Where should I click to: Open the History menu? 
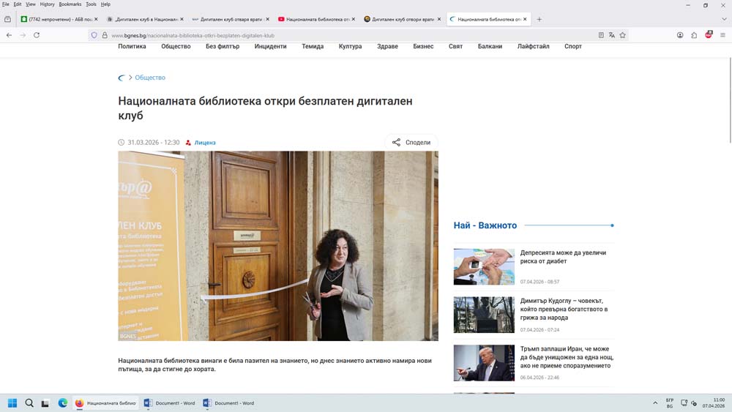coord(47,4)
